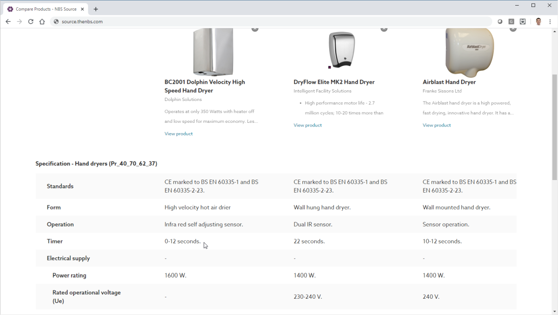Click the 240 V. voltage value
The image size is (558, 315).
coord(431,297)
